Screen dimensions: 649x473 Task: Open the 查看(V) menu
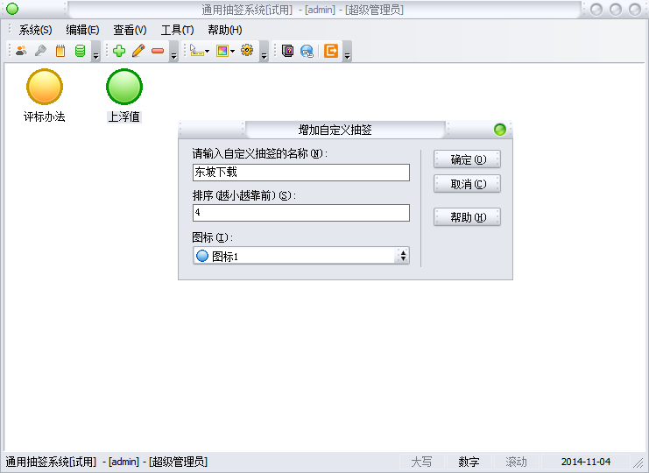(130, 30)
